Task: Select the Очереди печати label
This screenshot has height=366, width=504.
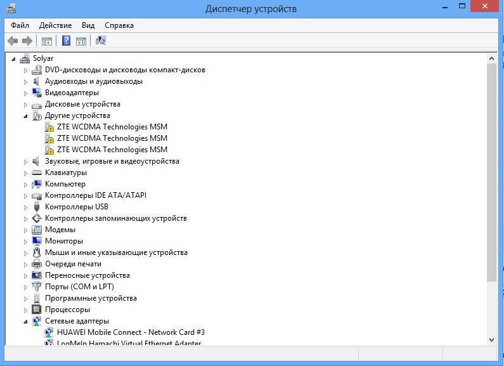Action: point(74,264)
